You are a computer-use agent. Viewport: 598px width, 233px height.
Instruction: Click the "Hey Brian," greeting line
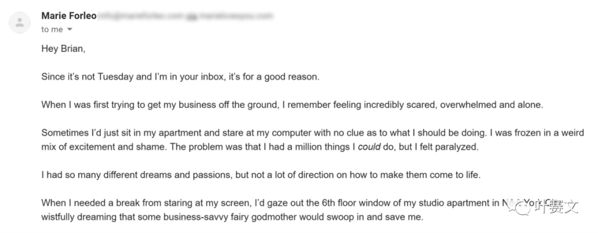pyautogui.click(x=63, y=50)
